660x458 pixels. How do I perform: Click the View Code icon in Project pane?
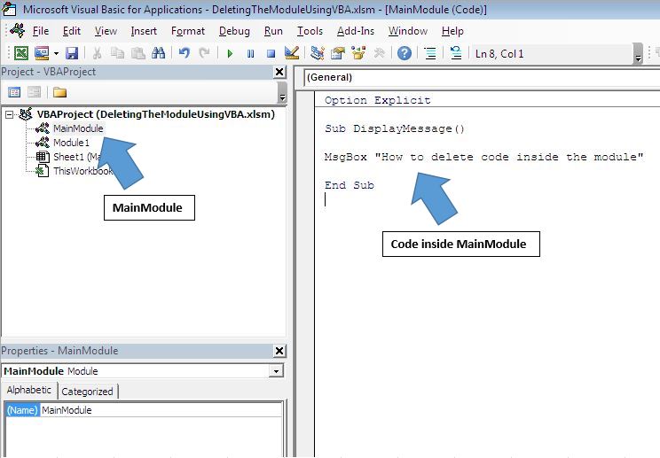pyautogui.click(x=14, y=92)
